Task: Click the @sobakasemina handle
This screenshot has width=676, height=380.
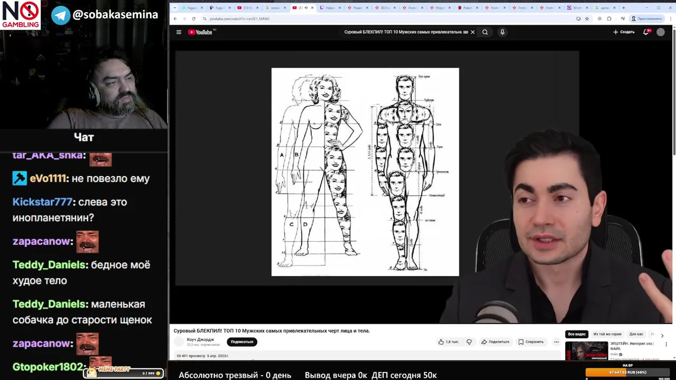Action: 115,15
